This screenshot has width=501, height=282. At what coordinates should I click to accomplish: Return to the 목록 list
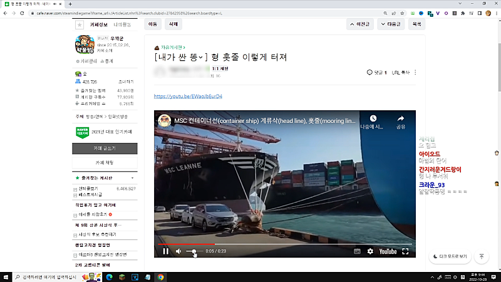point(416,24)
